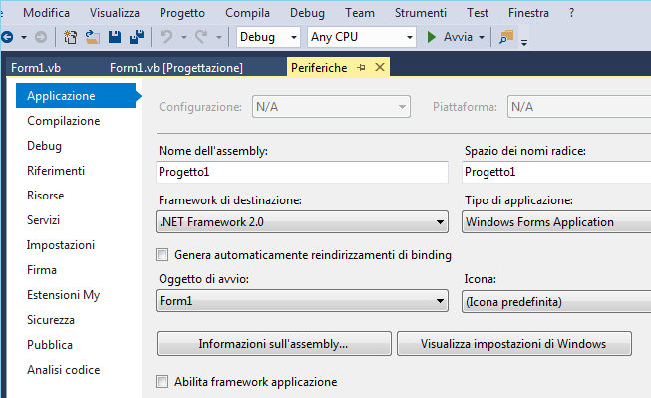
Task: Navigate backward with the back arrow icon
Action: [x=7, y=37]
